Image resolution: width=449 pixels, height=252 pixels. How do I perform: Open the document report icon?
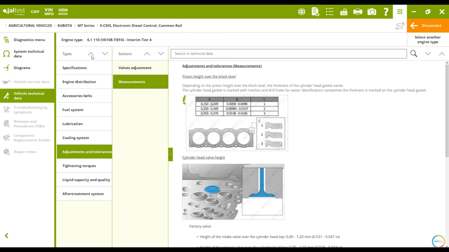[x=315, y=12]
